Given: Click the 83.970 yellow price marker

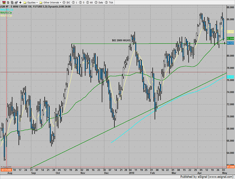Looking at the screenshot, I should (x=230, y=32).
